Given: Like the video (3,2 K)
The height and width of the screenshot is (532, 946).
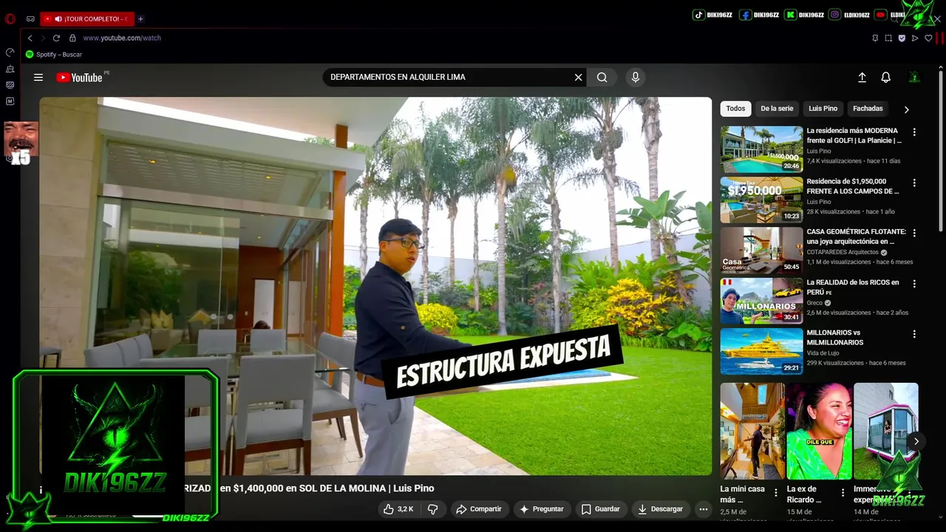Looking at the screenshot, I should pyautogui.click(x=398, y=509).
